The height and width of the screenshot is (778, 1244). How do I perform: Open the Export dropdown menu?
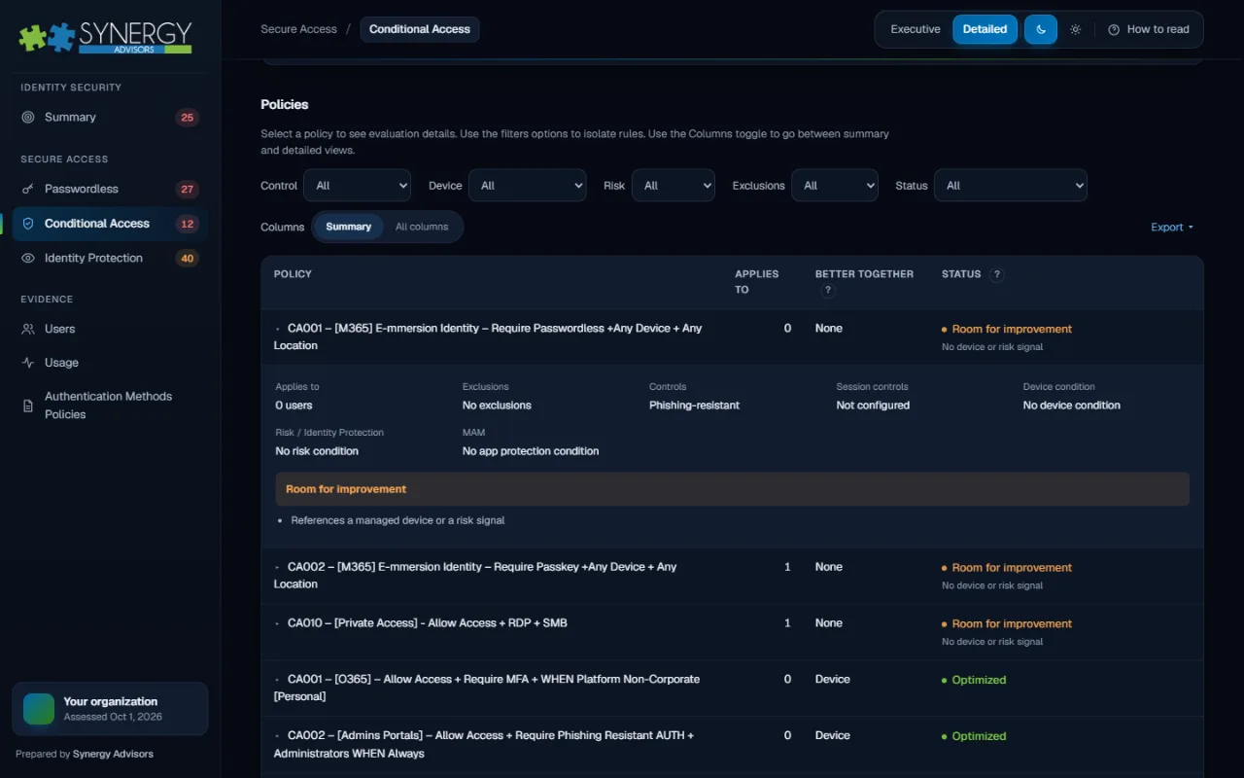pos(1172,228)
